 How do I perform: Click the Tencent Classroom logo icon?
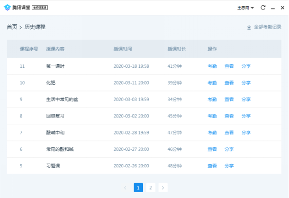pyautogui.click(x=7, y=7)
